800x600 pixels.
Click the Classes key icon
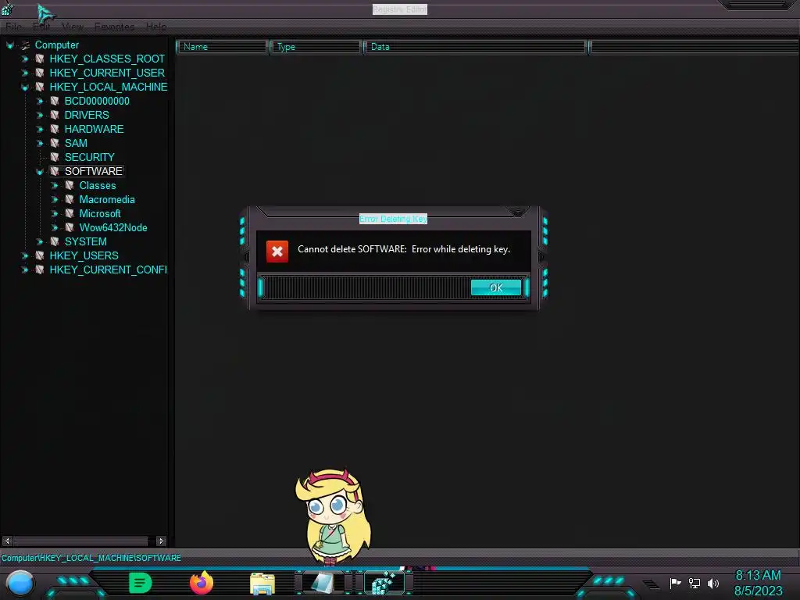point(69,185)
